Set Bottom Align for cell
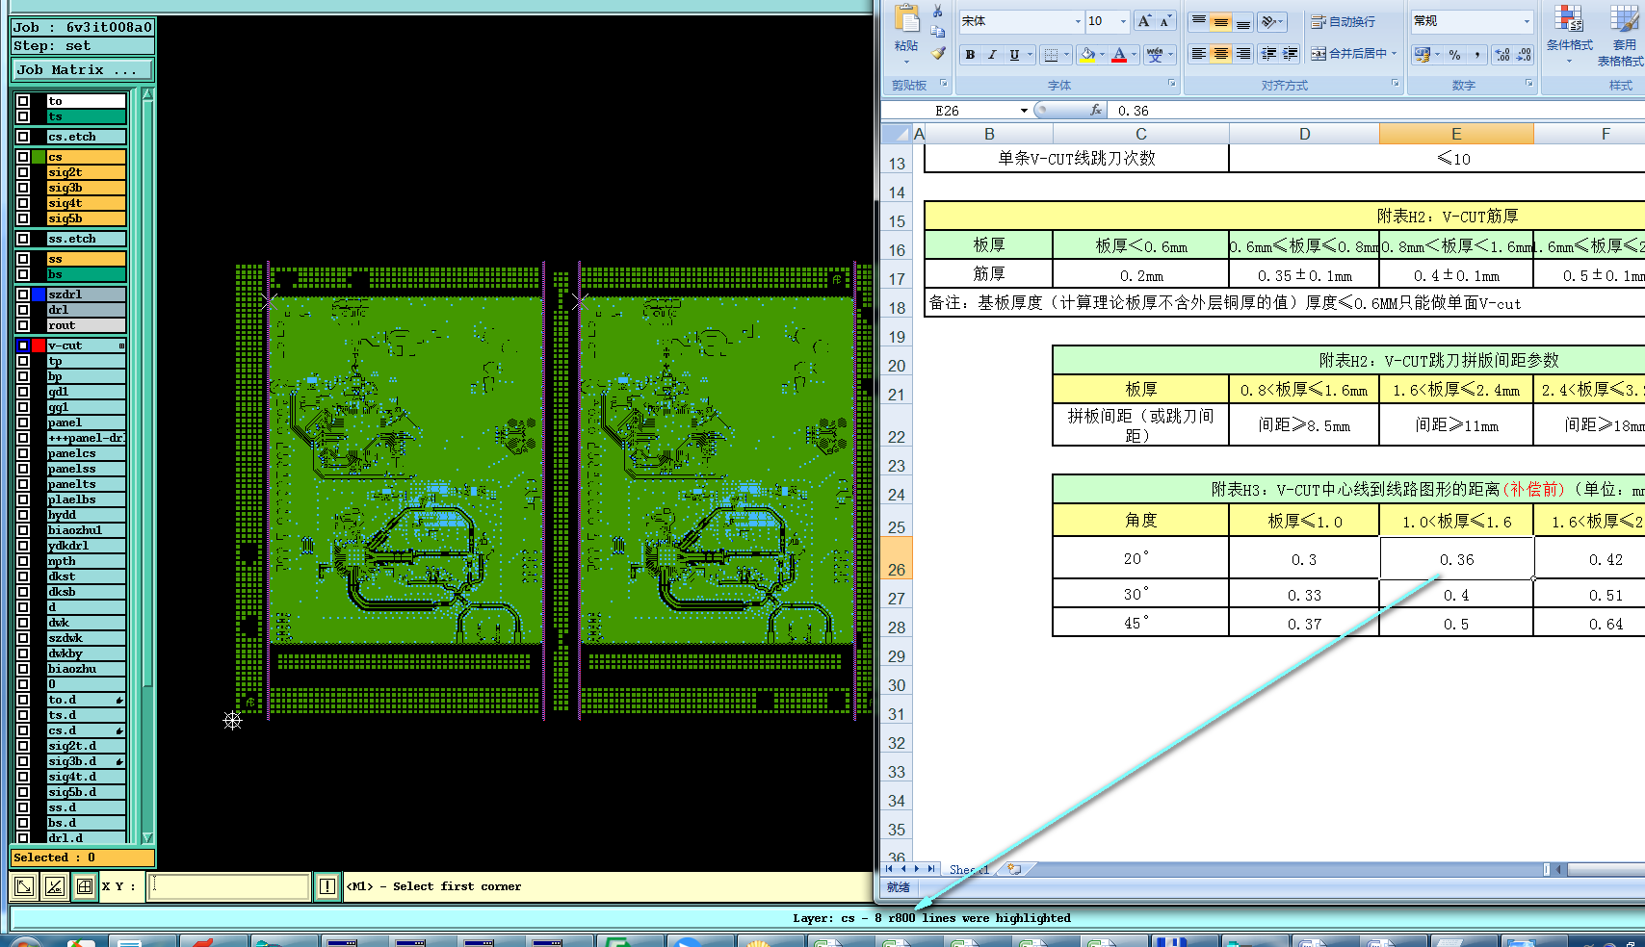The height and width of the screenshot is (947, 1645). [x=1243, y=21]
